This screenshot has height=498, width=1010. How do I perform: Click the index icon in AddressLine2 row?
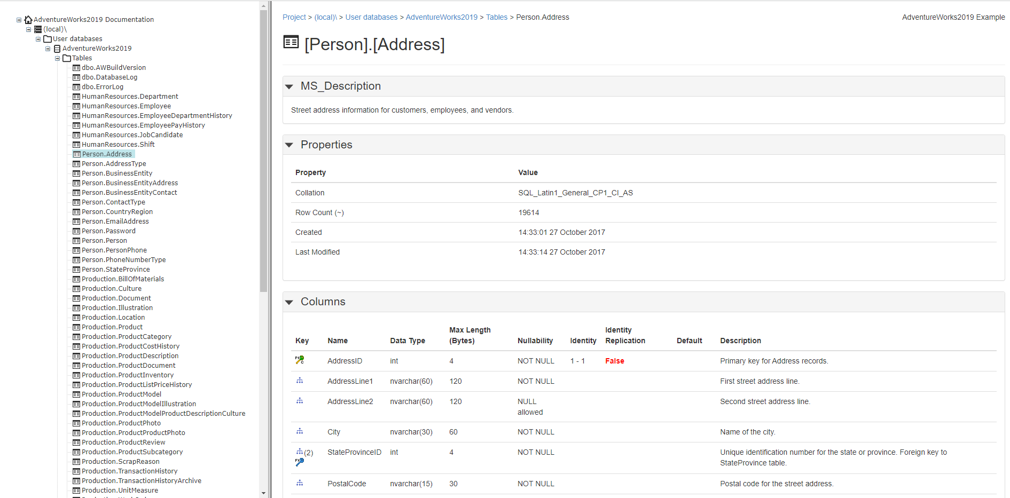tap(300, 401)
